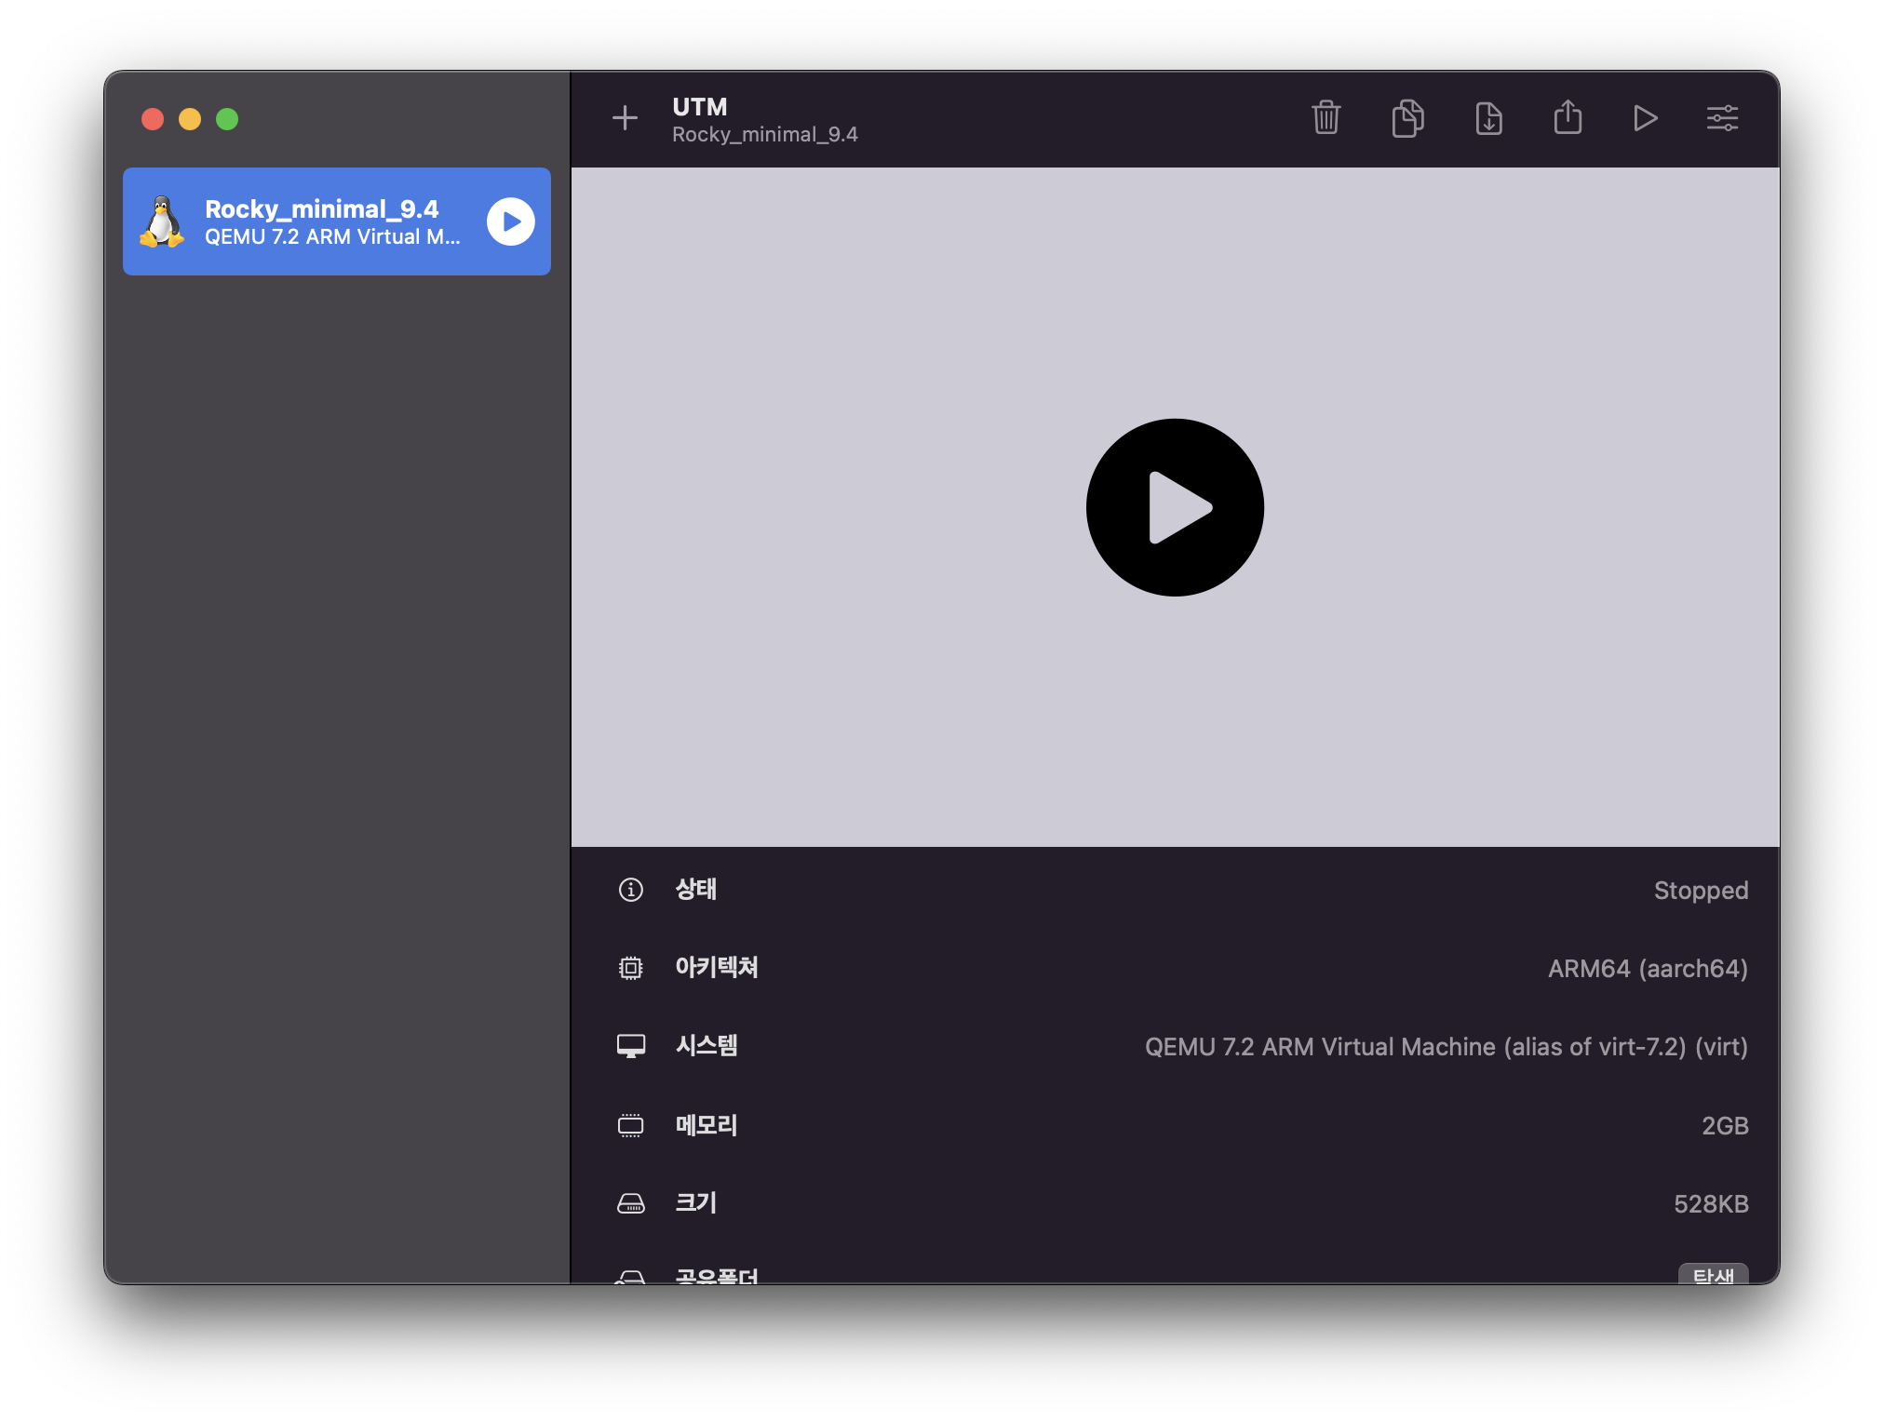Click the UTM window title text
1884x1422 pixels.
(699, 107)
